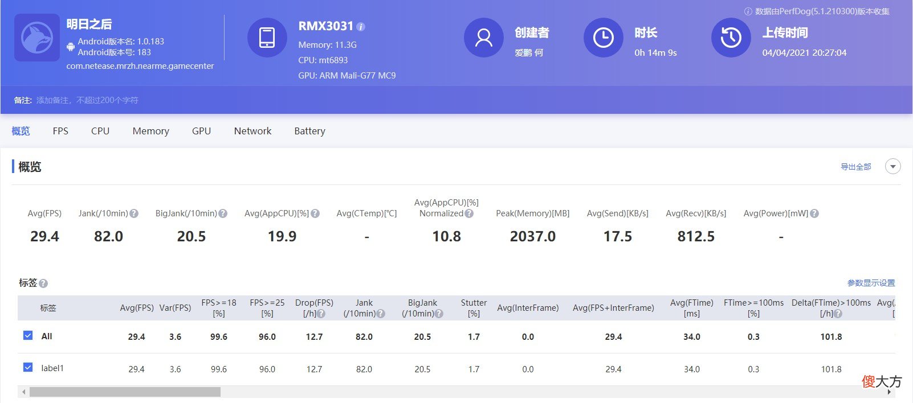Open help icon next to AppCPU Normalized
The width and height of the screenshot is (913, 403).
point(469,213)
